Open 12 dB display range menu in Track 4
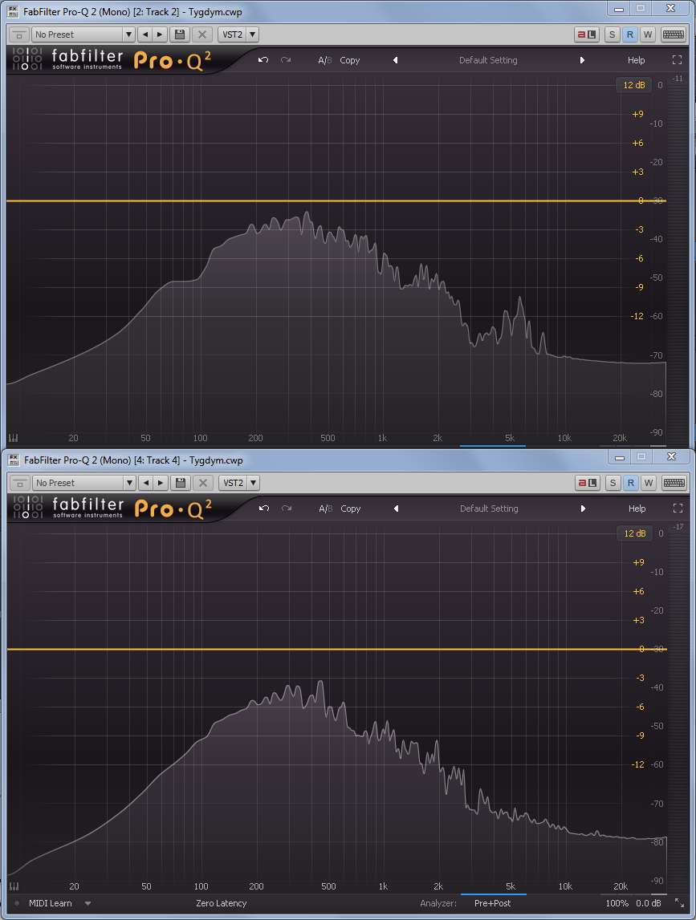 (x=634, y=533)
